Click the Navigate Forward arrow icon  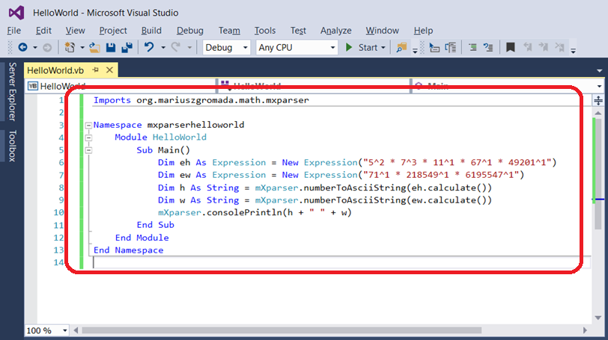47,48
